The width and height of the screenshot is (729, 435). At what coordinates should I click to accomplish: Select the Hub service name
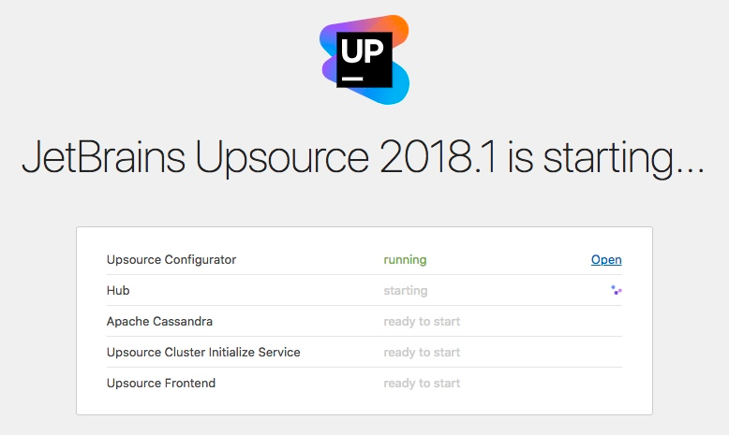pyautogui.click(x=118, y=291)
